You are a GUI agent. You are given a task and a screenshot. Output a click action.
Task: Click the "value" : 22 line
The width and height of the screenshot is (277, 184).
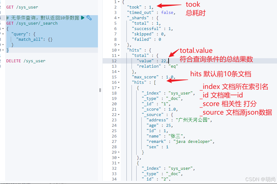(152, 61)
